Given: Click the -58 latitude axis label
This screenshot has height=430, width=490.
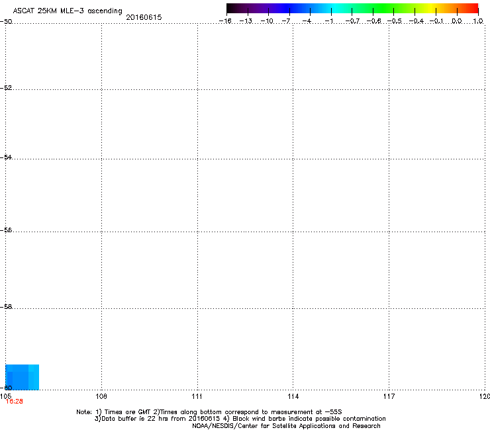Looking at the screenshot, I should 6,307.
